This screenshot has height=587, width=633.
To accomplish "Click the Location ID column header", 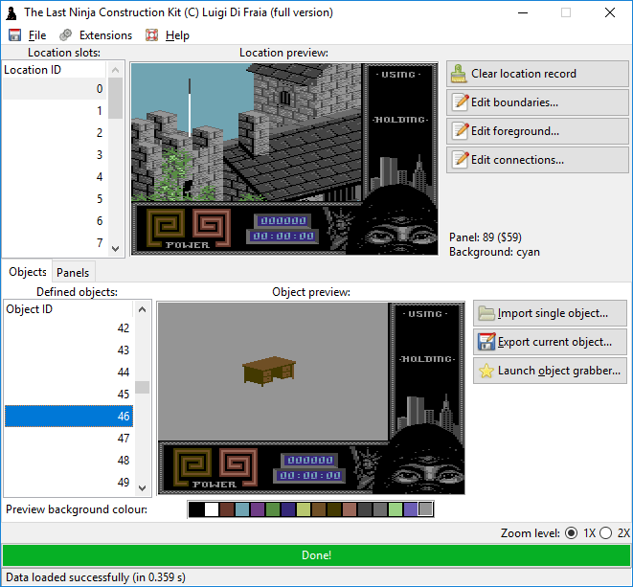I will (56, 70).
